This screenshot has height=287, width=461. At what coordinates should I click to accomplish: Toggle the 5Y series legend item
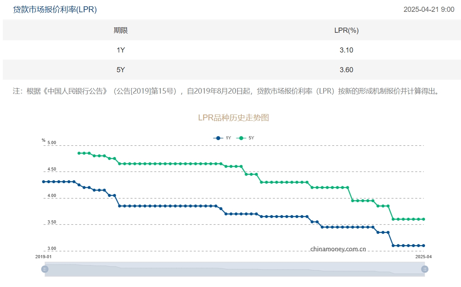point(245,138)
